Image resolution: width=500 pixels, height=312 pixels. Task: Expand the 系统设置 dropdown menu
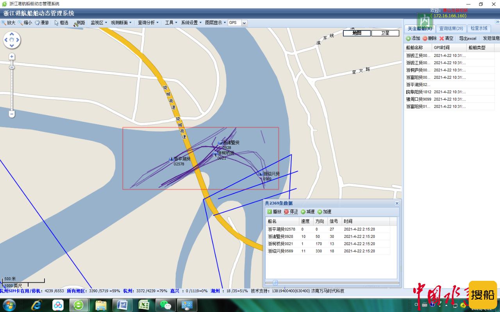point(191,23)
